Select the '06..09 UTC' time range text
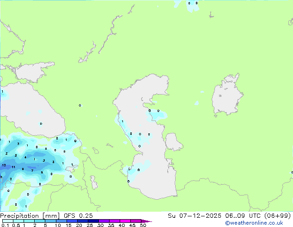Viewport: 293px width, 227px height. tap(243, 216)
